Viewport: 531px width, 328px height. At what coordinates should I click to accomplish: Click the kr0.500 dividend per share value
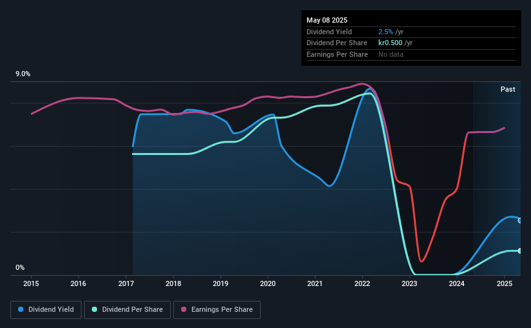tap(390, 43)
